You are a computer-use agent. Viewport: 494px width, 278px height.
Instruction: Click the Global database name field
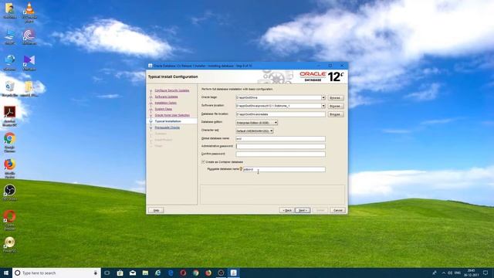tap(280, 139)
